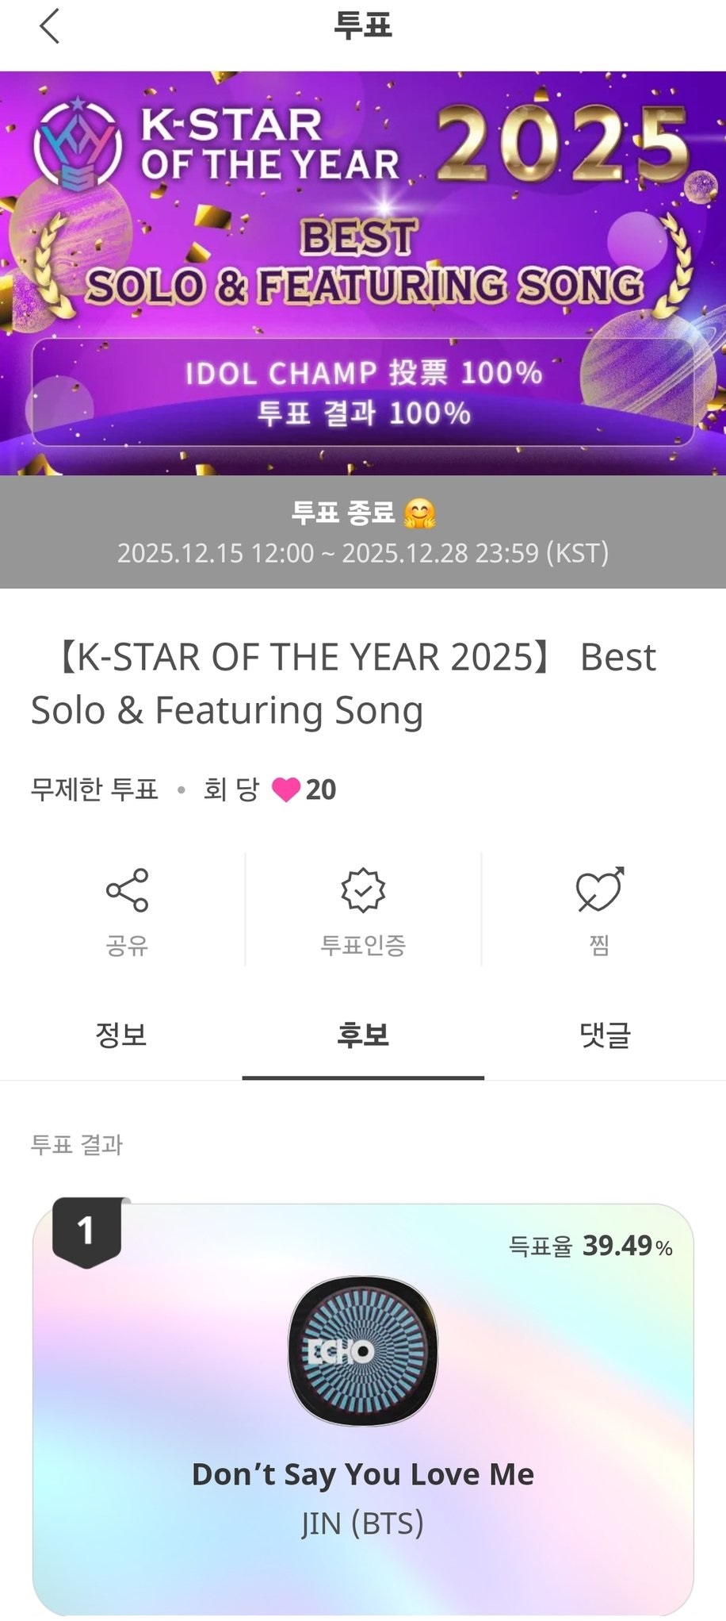Open the ECHO album cover thumbnail

[362, 1350]
